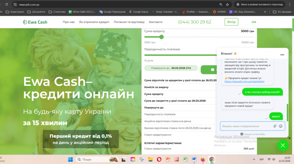This screenshot has height=164, width=294.
Task: Open the ewacash.com.ua/registration link in chat
Action: tap(245, 82)
